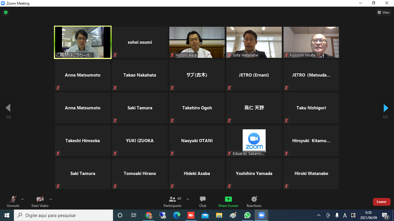
Task: Select Sota Watanabe's video tile
Action: point(254,42)
